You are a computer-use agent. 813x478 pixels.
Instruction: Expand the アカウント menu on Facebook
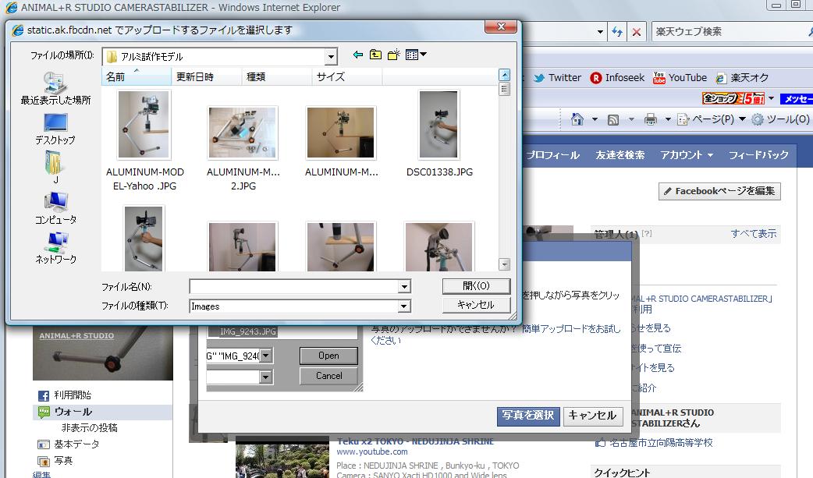pos(687,155)
